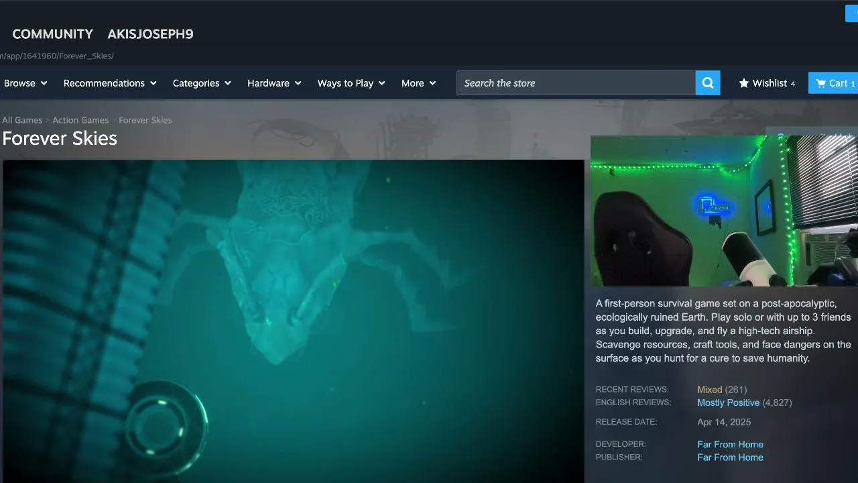858x483 pixels.
Task: Click the magnifier search button
Action: click(708, 83)
